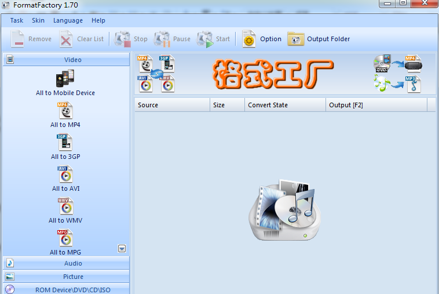Sort by the Source column header
Viewport: 439px width, 294px height.
[x=172, y=105]
